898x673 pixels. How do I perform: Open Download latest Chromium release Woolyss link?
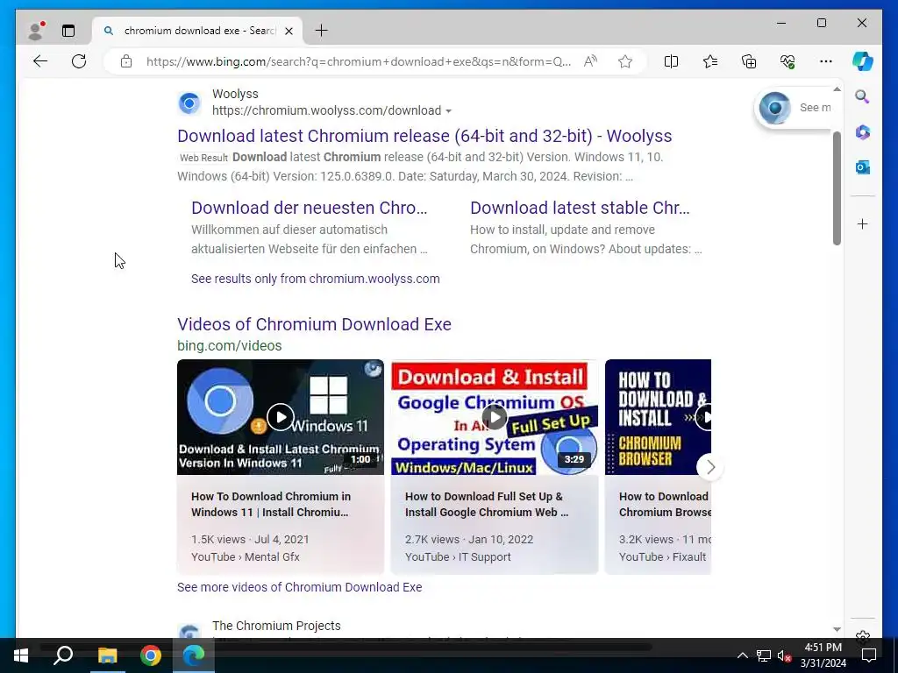[x=424, y=136]
